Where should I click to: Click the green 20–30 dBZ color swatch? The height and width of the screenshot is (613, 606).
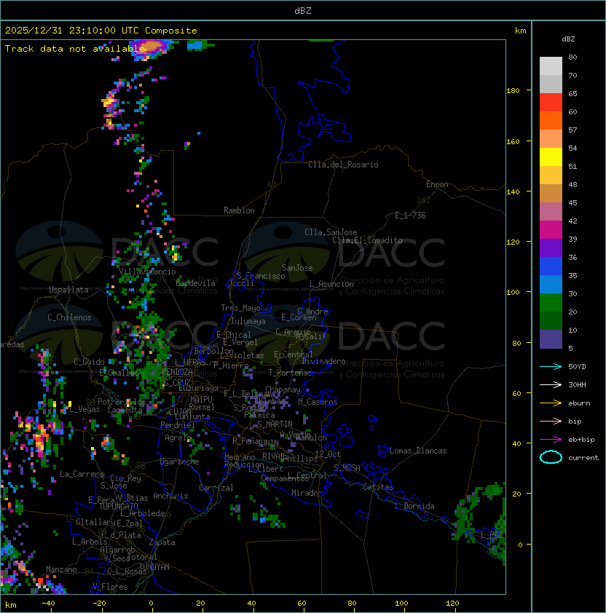pyautogui.click(x=551, y=303)
